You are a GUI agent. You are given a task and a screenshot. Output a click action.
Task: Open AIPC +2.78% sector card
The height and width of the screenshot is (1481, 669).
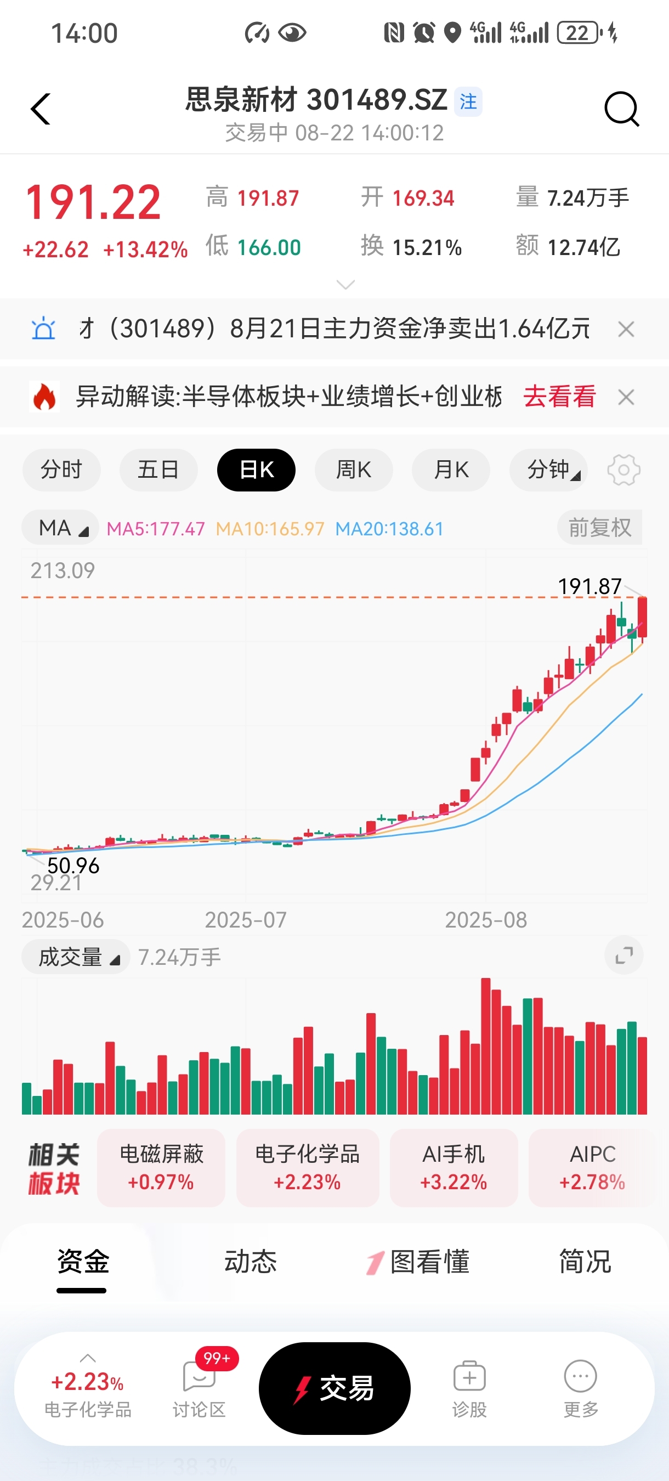[592, 1168]
